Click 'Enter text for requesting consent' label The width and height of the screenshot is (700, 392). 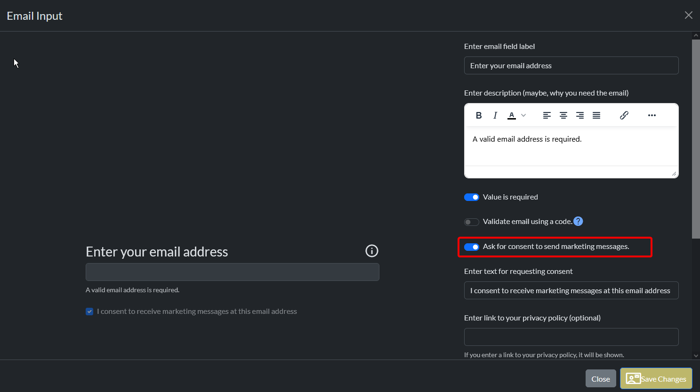tap(518, 271)
